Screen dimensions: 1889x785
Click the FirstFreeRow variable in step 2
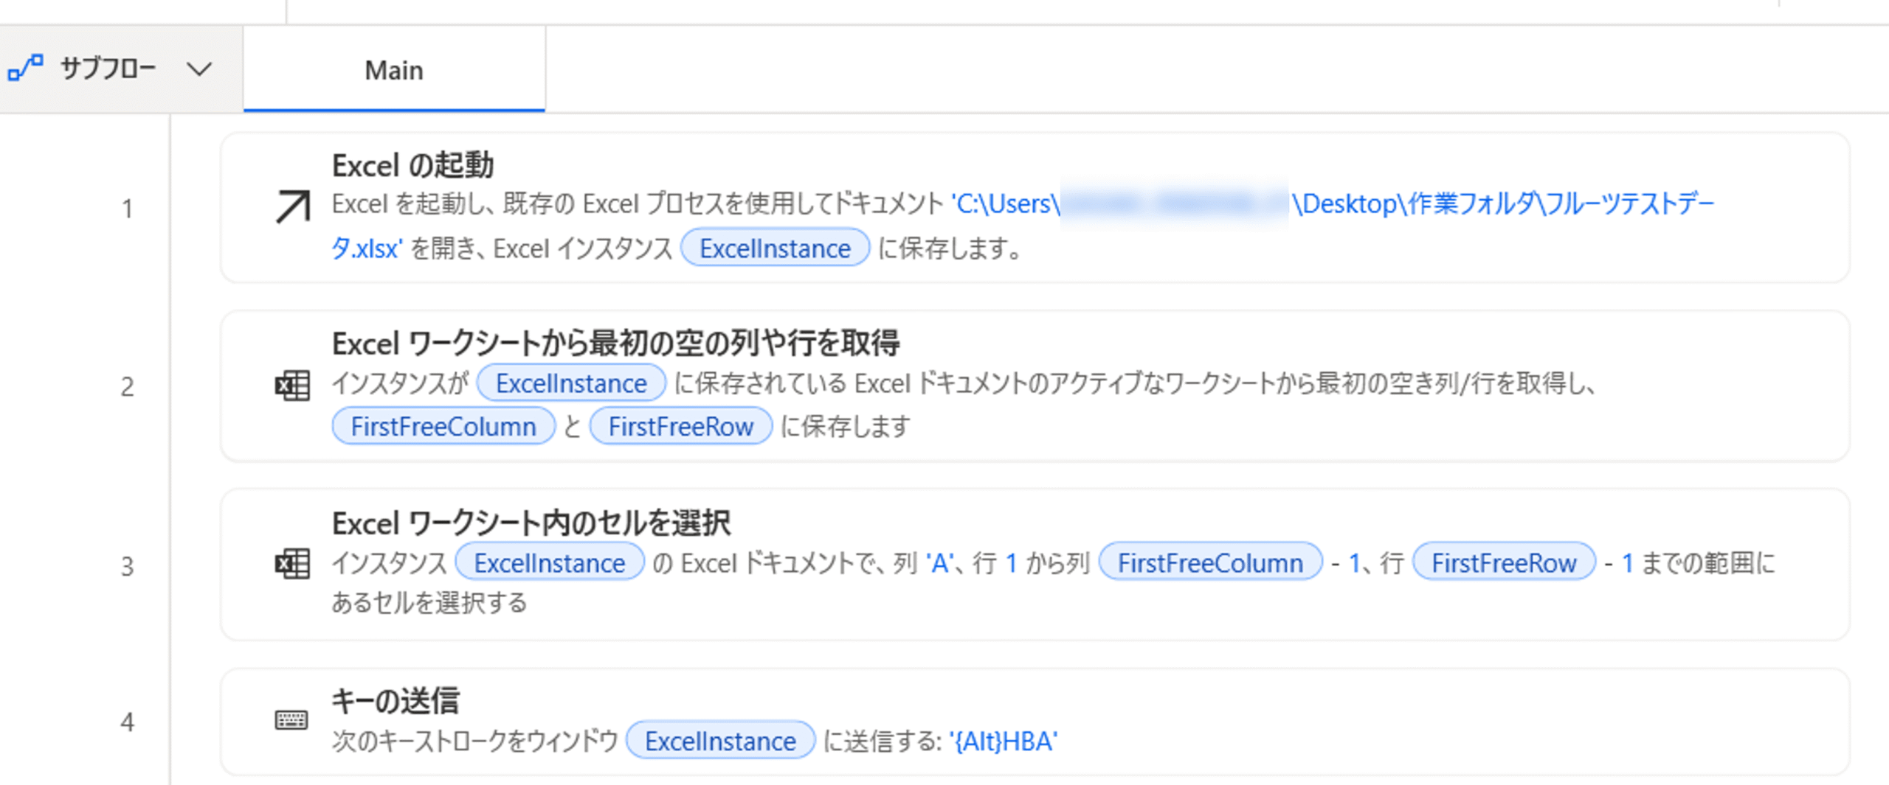coord(681,426)
